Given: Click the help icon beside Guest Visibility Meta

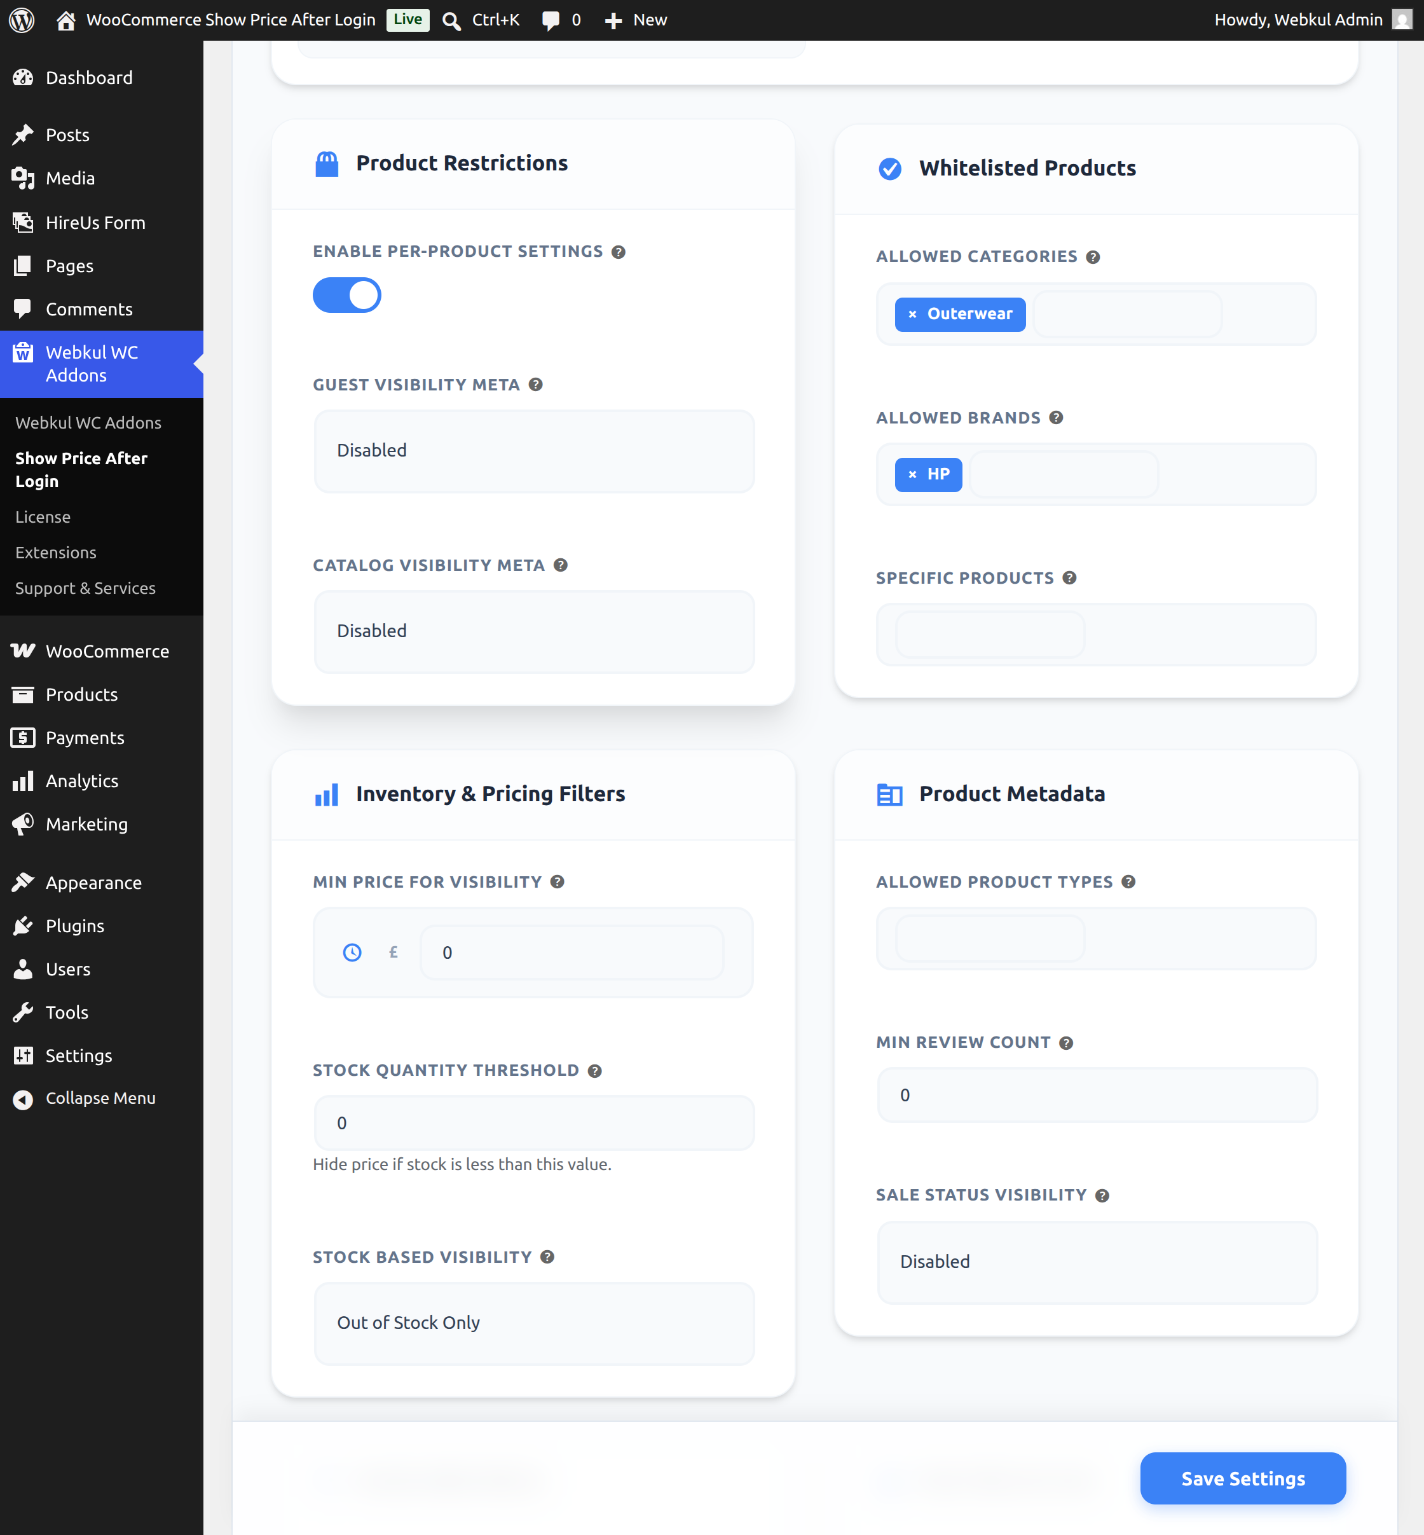Looking at the screenshot, I should coord(535,385).
